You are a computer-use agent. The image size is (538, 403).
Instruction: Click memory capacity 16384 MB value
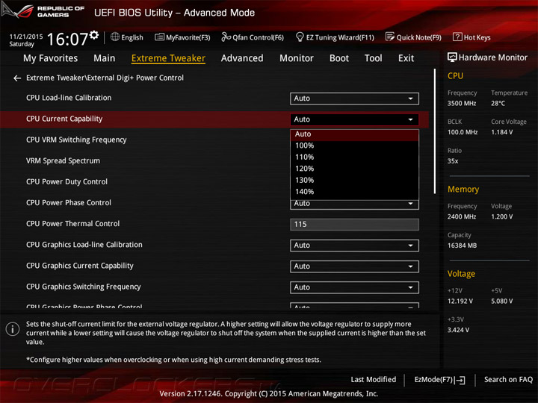click(462, 246)
